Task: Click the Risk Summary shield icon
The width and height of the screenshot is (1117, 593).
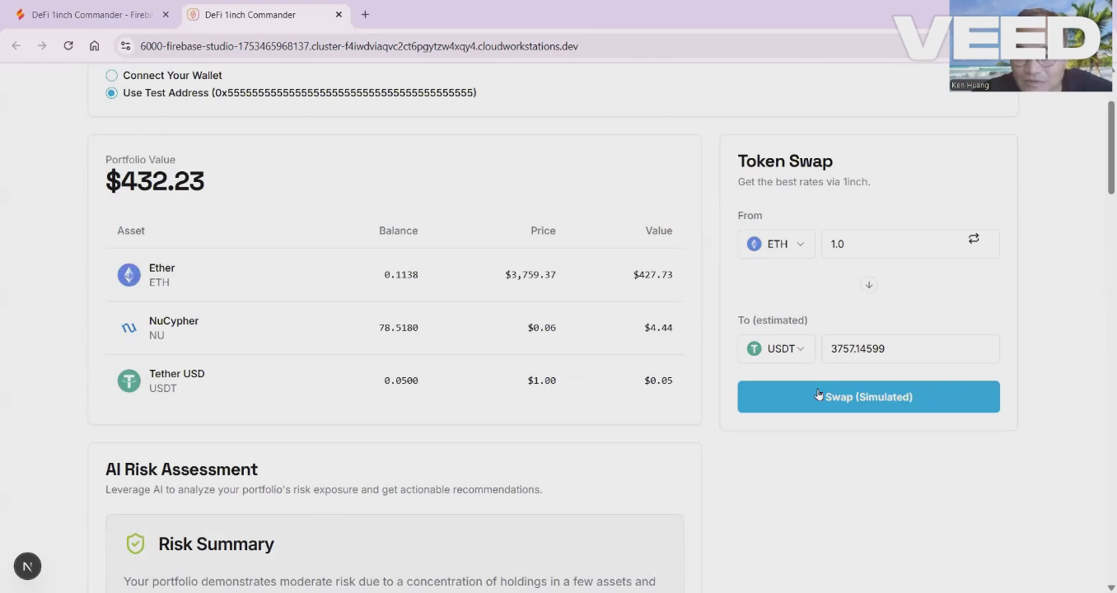Action: point(135,544)
